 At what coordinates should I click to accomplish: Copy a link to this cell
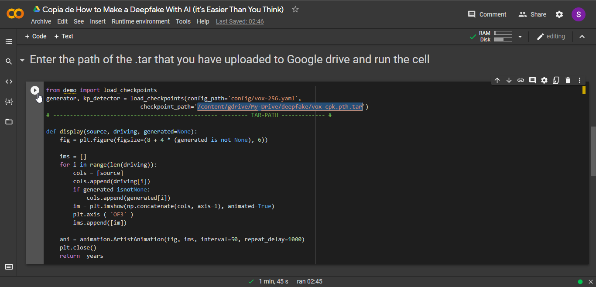521,80
